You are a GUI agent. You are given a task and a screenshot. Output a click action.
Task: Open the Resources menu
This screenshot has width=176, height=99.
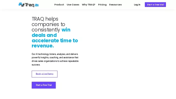115,5
